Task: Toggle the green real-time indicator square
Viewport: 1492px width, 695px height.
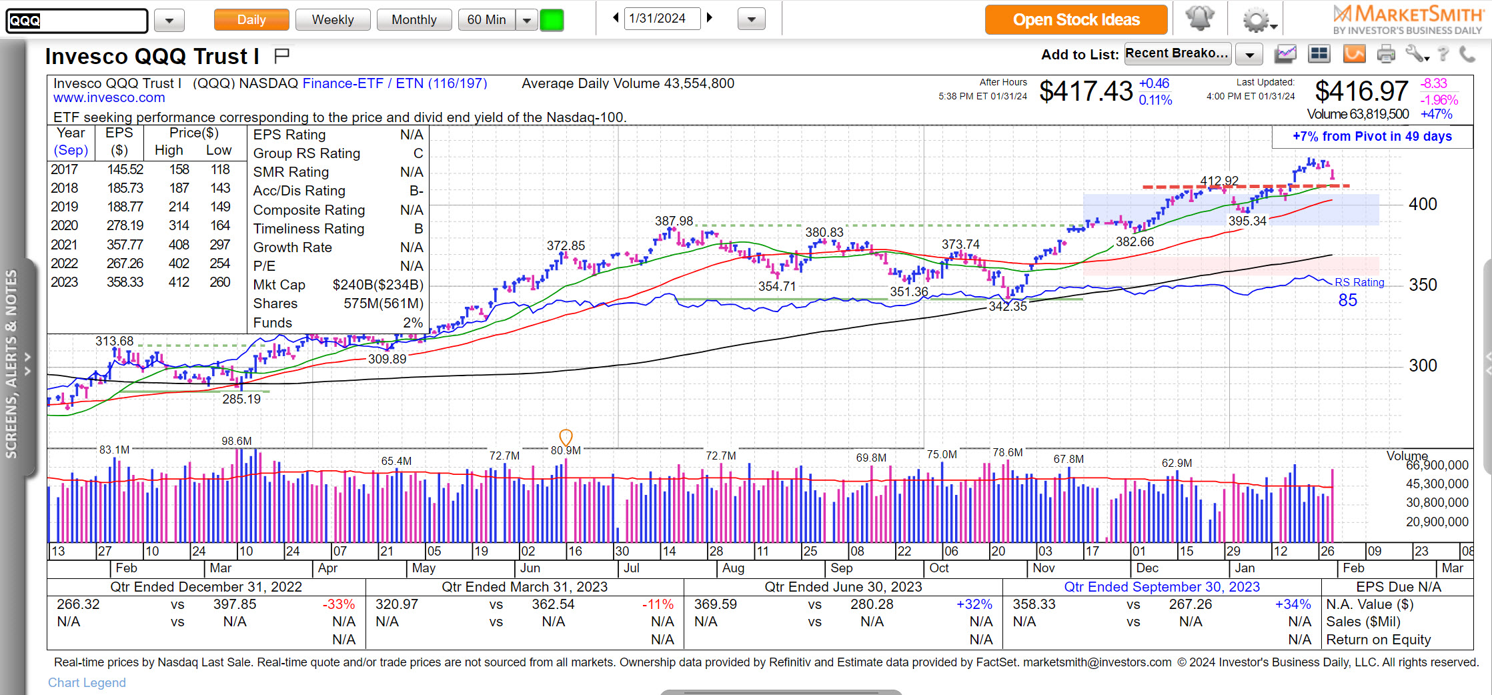Action: pyautogui.click(x=552, y=19)
